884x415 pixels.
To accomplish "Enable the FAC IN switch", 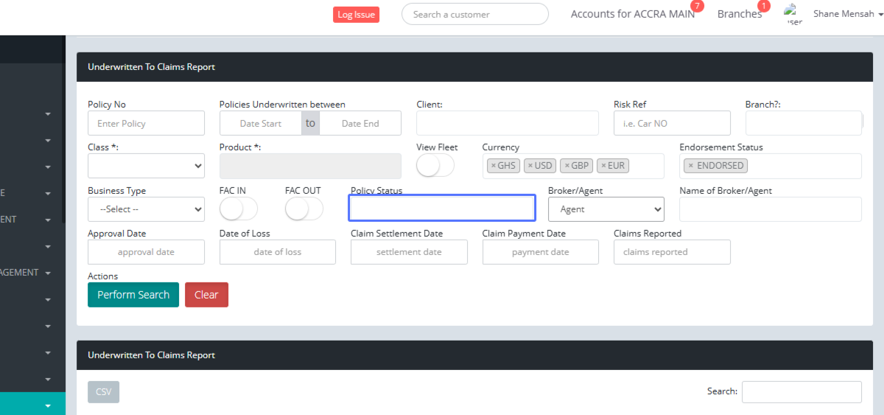I will 238,209.
